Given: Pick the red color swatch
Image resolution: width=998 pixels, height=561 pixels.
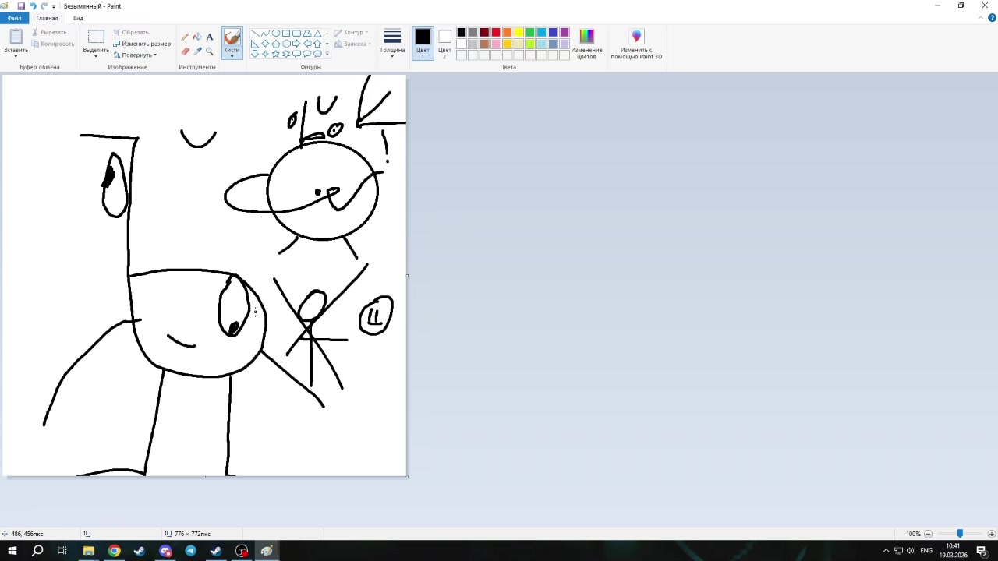Looking at the screenshot, I should click(x=496, y=33).
